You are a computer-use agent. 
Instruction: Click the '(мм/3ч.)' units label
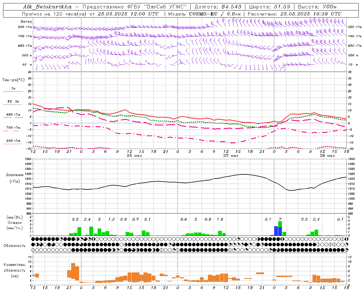click(x=14, y=217)
